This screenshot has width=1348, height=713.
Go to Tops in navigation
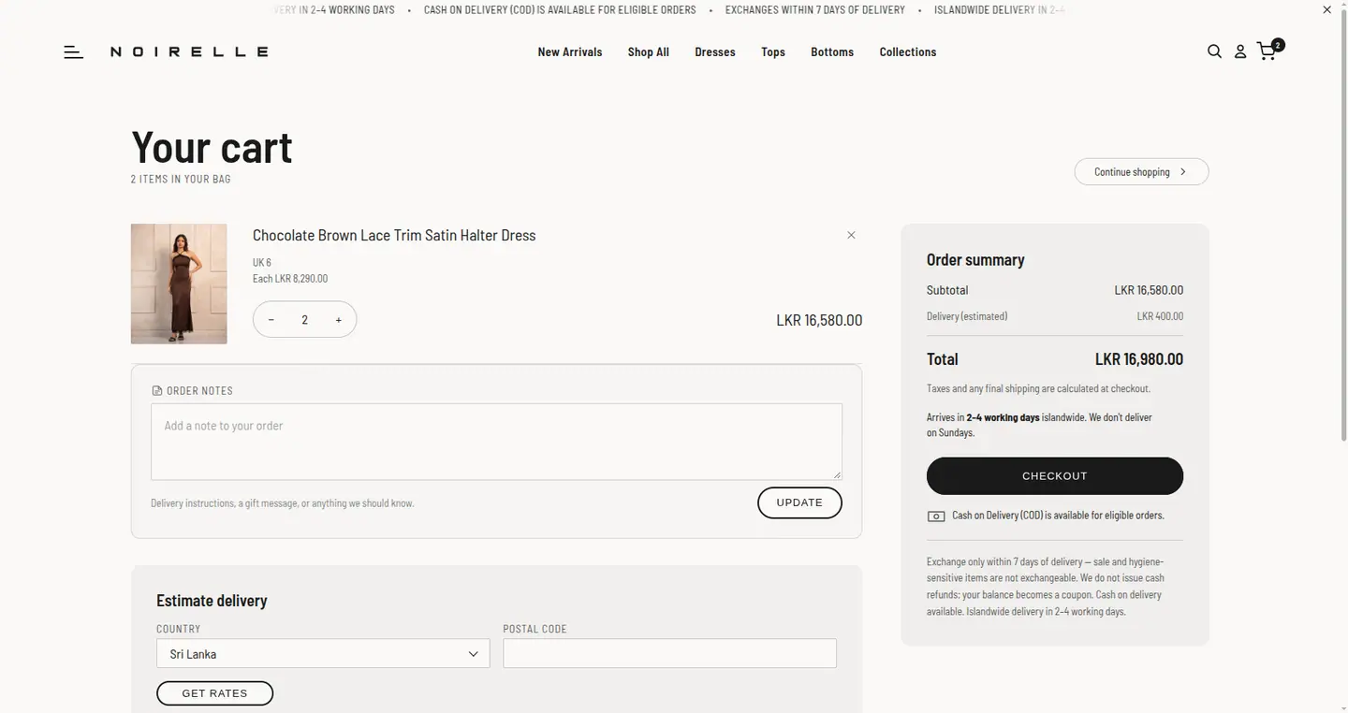point(773,52)
